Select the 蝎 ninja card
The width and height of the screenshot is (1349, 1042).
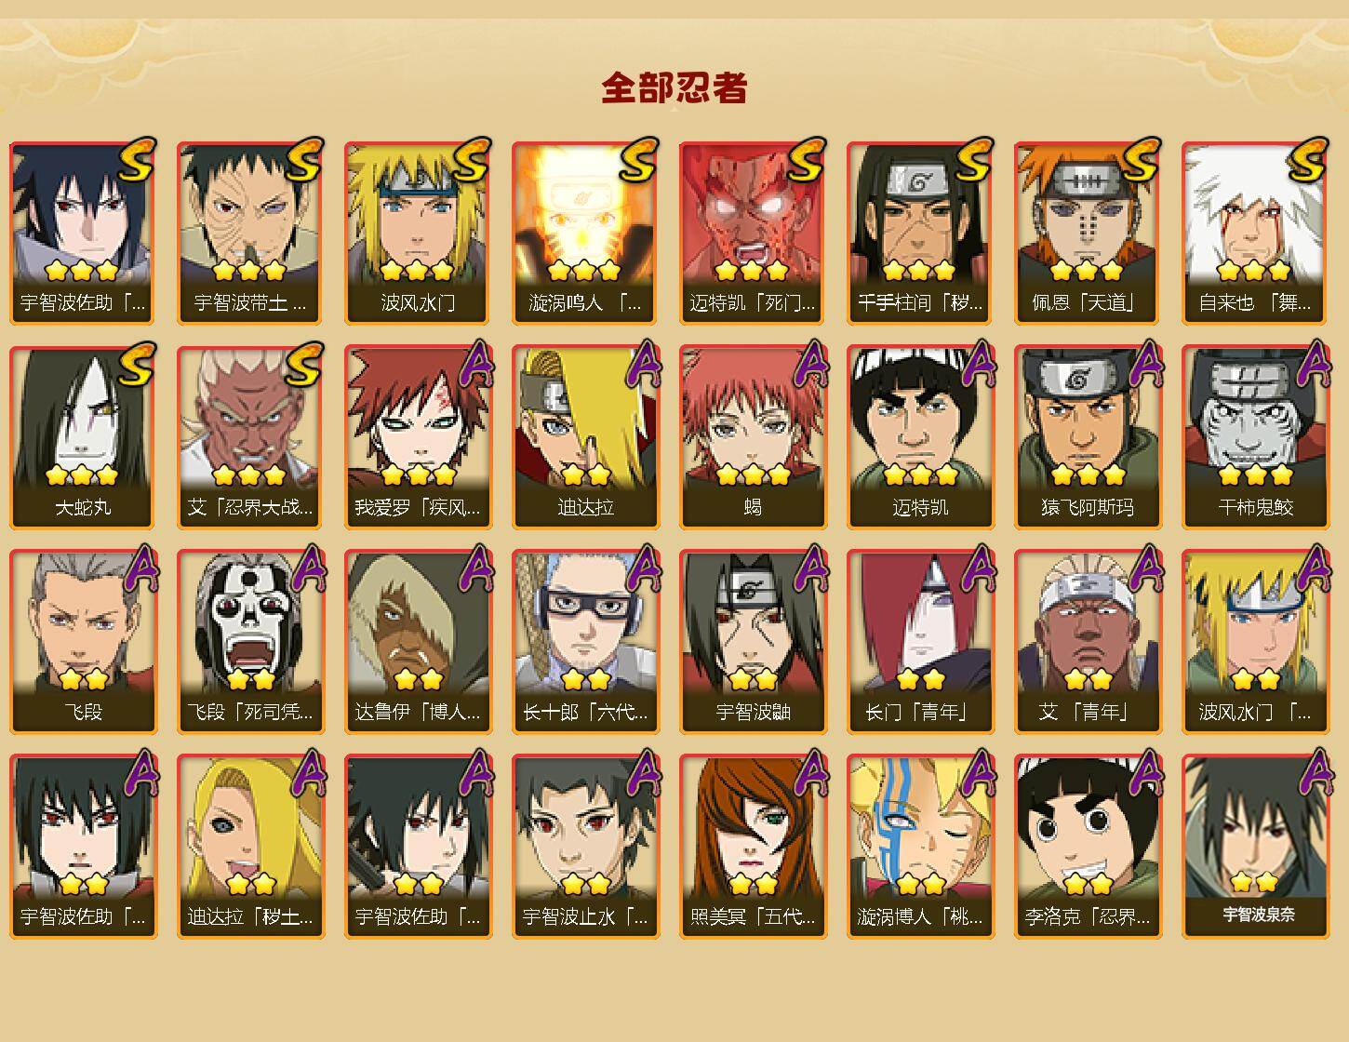(x=753, y=437)
